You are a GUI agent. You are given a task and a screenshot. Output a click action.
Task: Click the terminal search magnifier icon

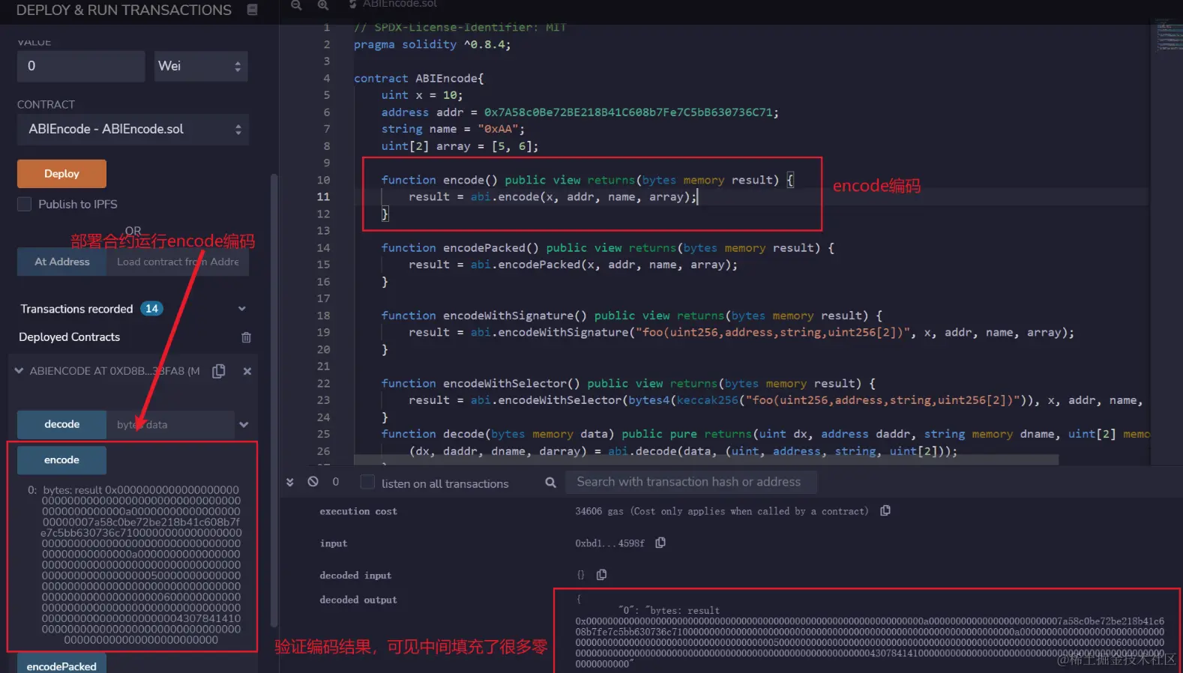551,483
